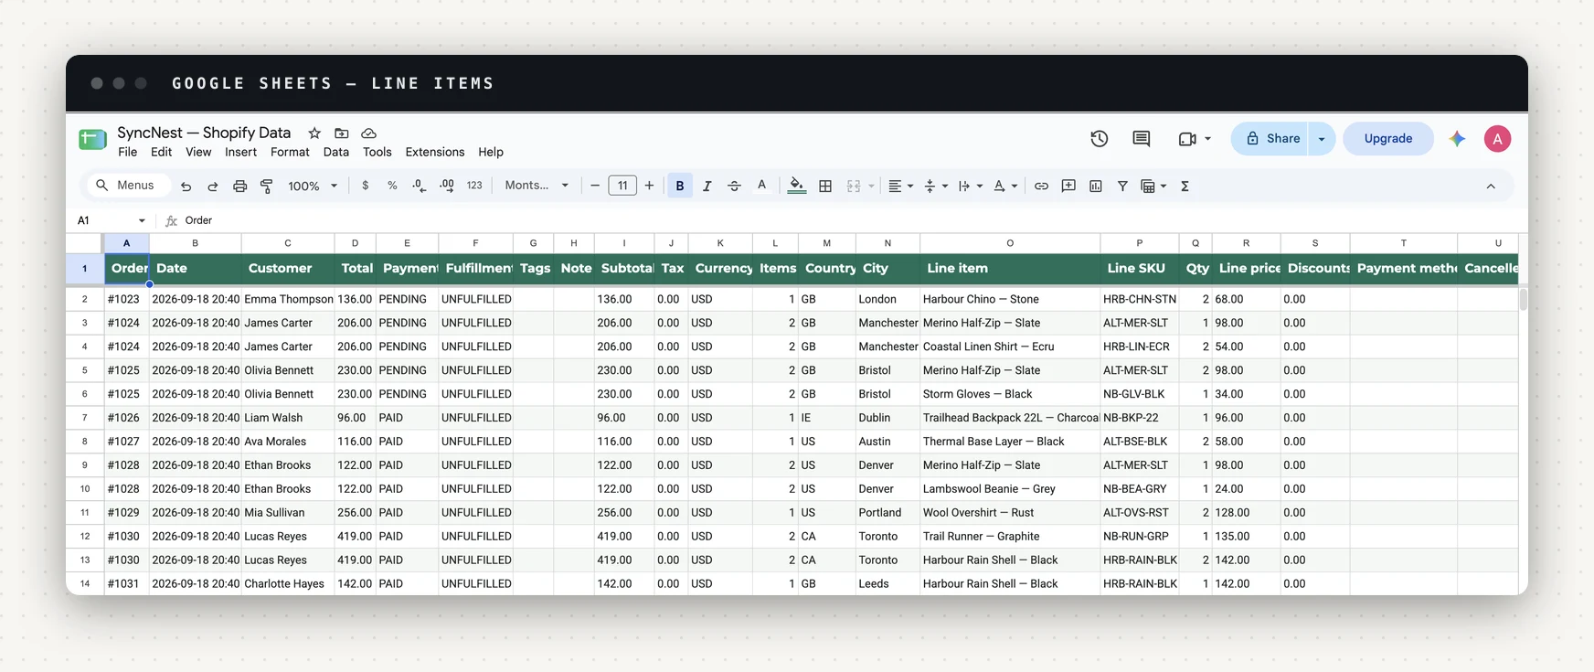Image resolution: width=1594 pixels, height=672 pixels.
Task: Open version history clock icon
Action: [1100, 139]
